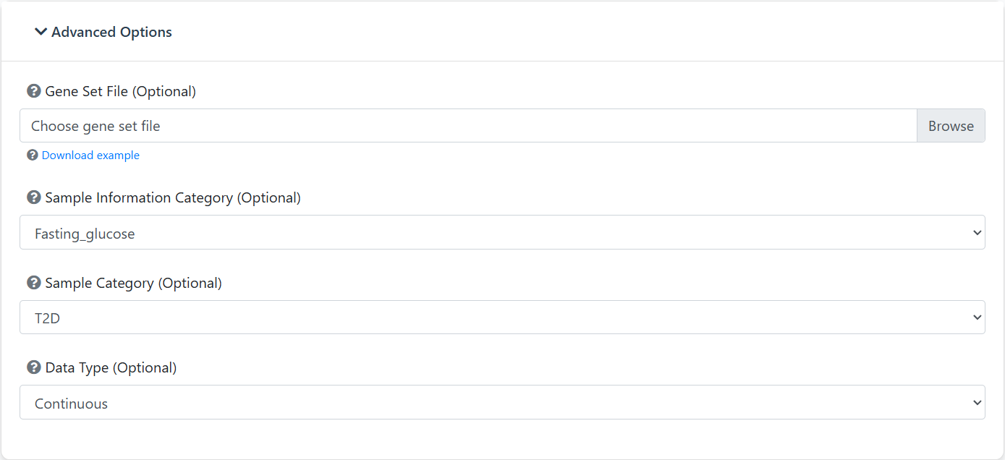Click the Gene Set File (Optional) label
The height and width of the screenshot is (460, 1005).
click(x=120, y=91)
